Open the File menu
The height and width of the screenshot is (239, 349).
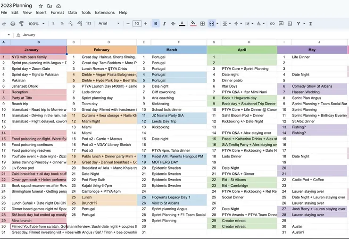coord(4,12)
